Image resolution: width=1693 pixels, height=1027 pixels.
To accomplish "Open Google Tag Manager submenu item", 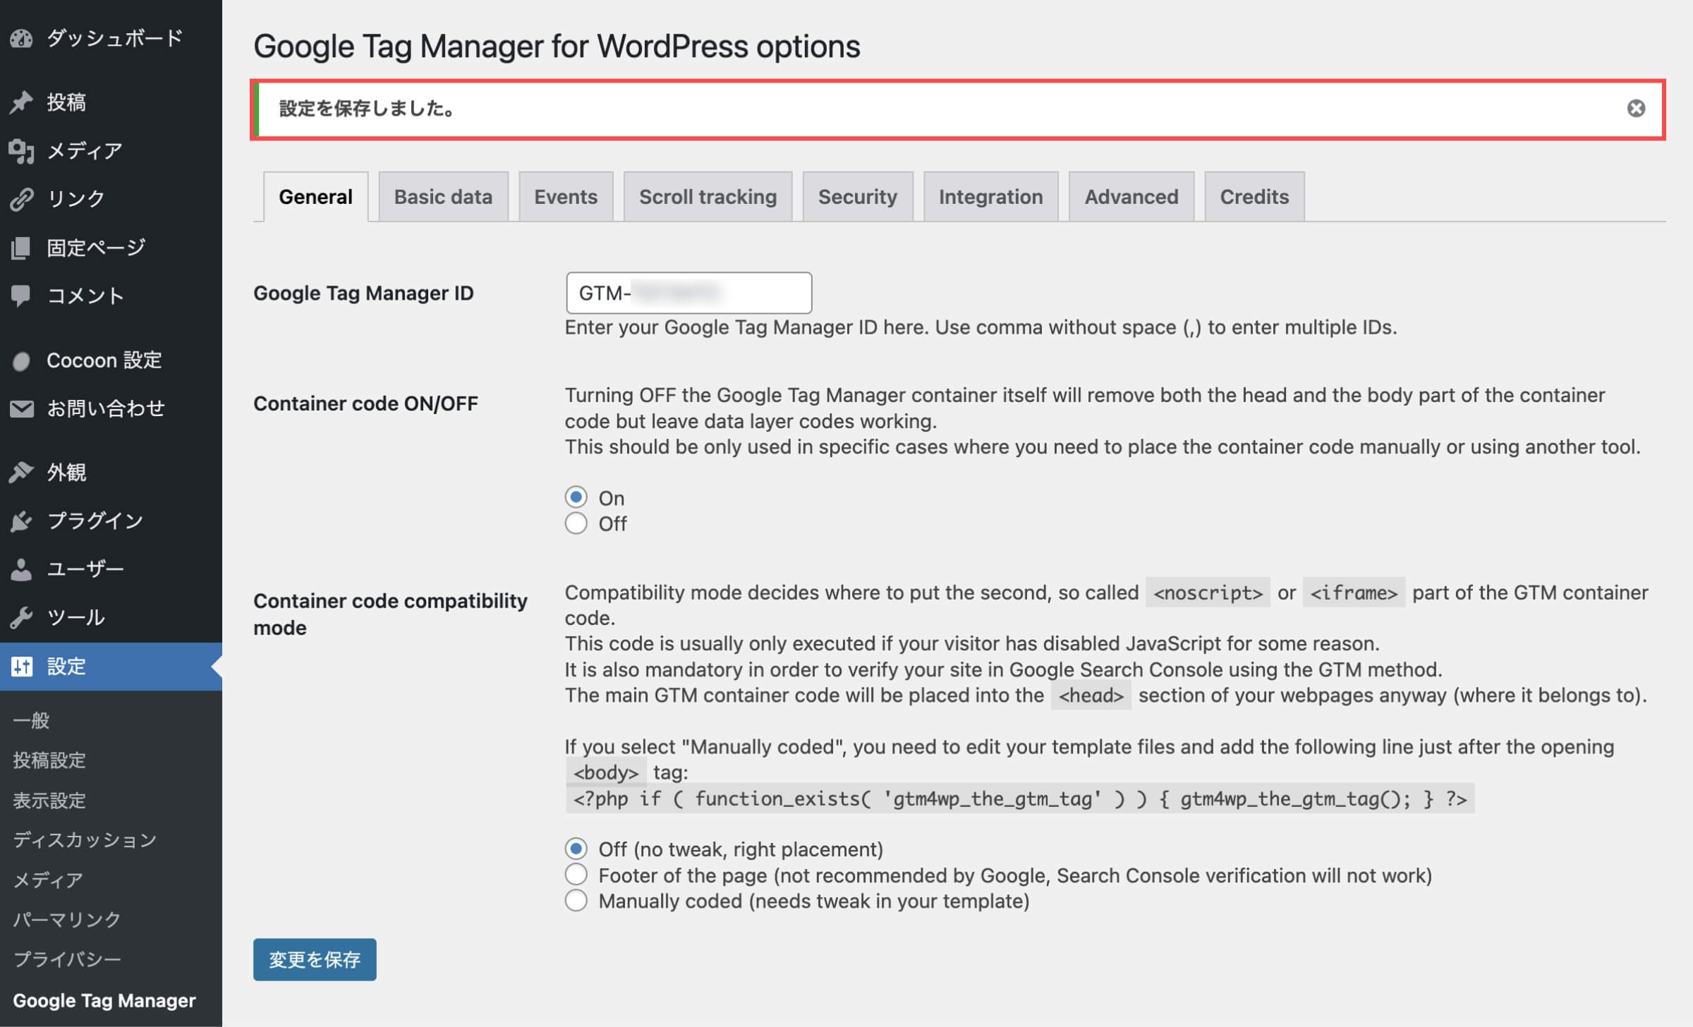I will (104, 1000).
